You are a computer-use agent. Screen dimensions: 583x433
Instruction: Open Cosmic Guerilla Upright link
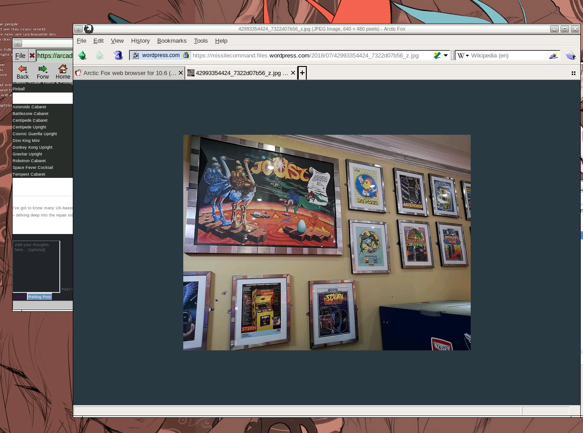click(35, 134)
